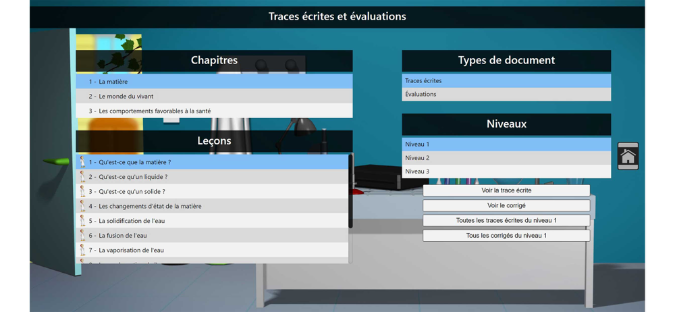Image resolution: width=675 pixels, height=312 pixels.
Task: Click 'Tous les corrigés du niveau 1'
Action: click(506, 236)
